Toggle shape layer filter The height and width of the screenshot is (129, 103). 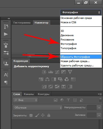[75, 100]
